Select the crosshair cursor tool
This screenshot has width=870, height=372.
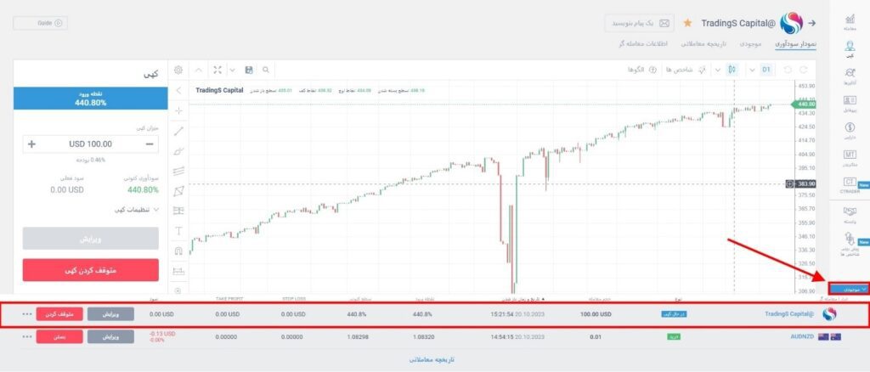point(178,110)
